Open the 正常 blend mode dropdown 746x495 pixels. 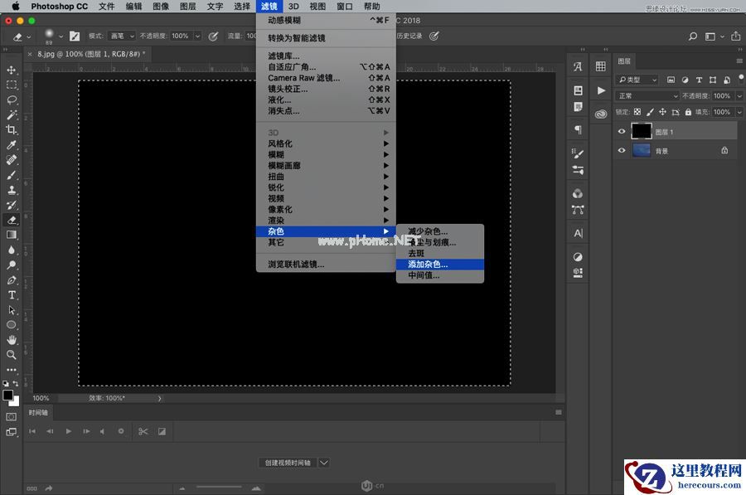[647, 96]
